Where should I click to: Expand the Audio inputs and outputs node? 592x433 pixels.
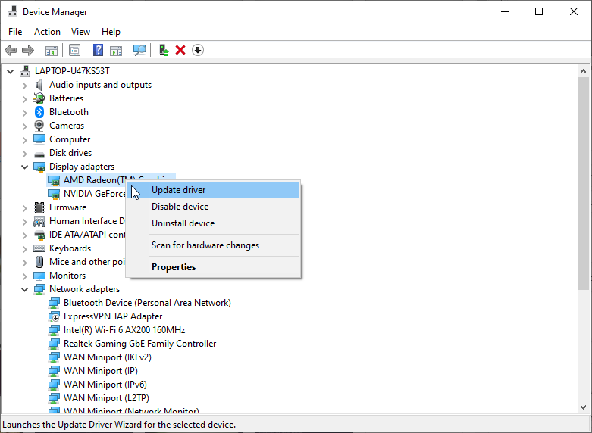pyautogui.click(x=24, y=85)
